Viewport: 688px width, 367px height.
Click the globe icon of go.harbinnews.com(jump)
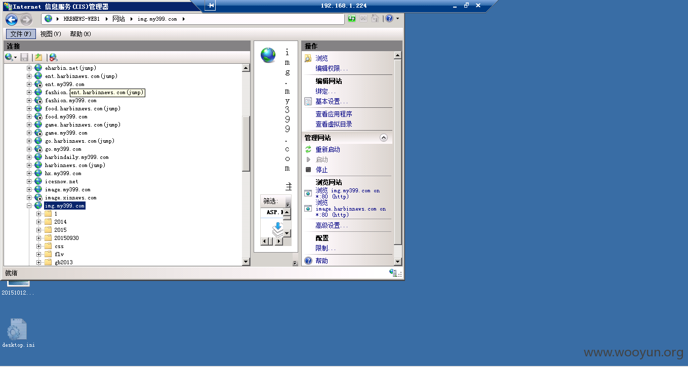tap(38, 141)
